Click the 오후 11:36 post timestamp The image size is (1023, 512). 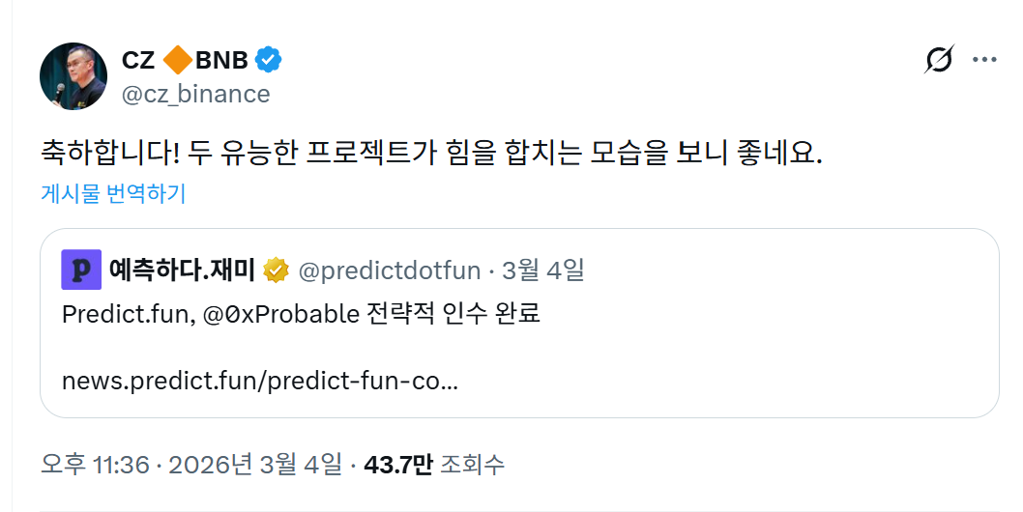pyautogui.click(x=95, y=465)
